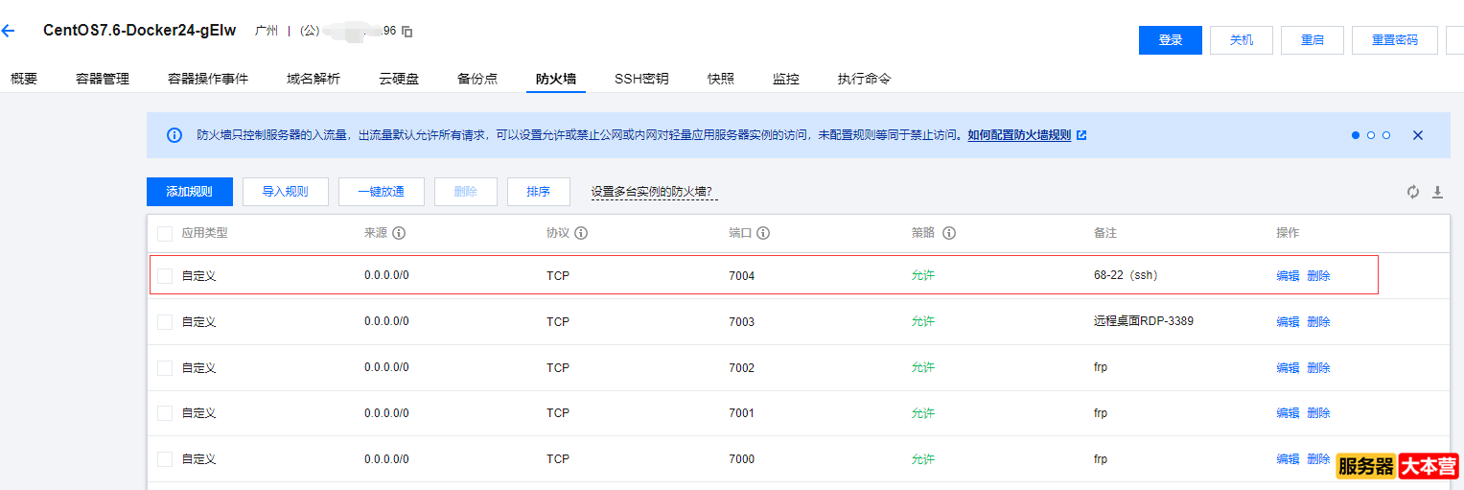Delete the port 7004 rule
The image size is (1464, 490).
(1319, 276)
